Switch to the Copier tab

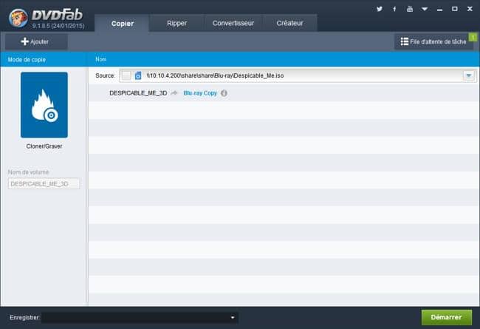point(122,24)
